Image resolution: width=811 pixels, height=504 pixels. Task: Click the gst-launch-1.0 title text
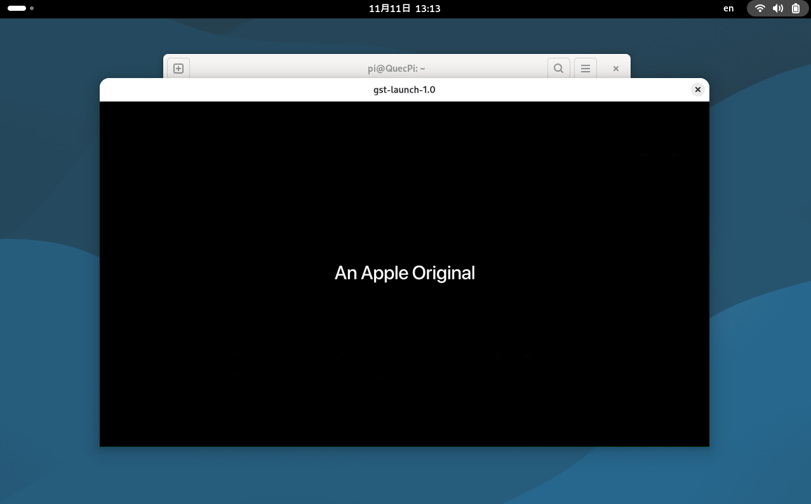pos(404,90)
